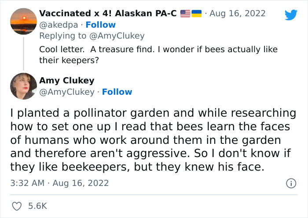308x218 pixels.
Task: Click the Ukraine flag emoji in the display name
Action: [196, 14]
